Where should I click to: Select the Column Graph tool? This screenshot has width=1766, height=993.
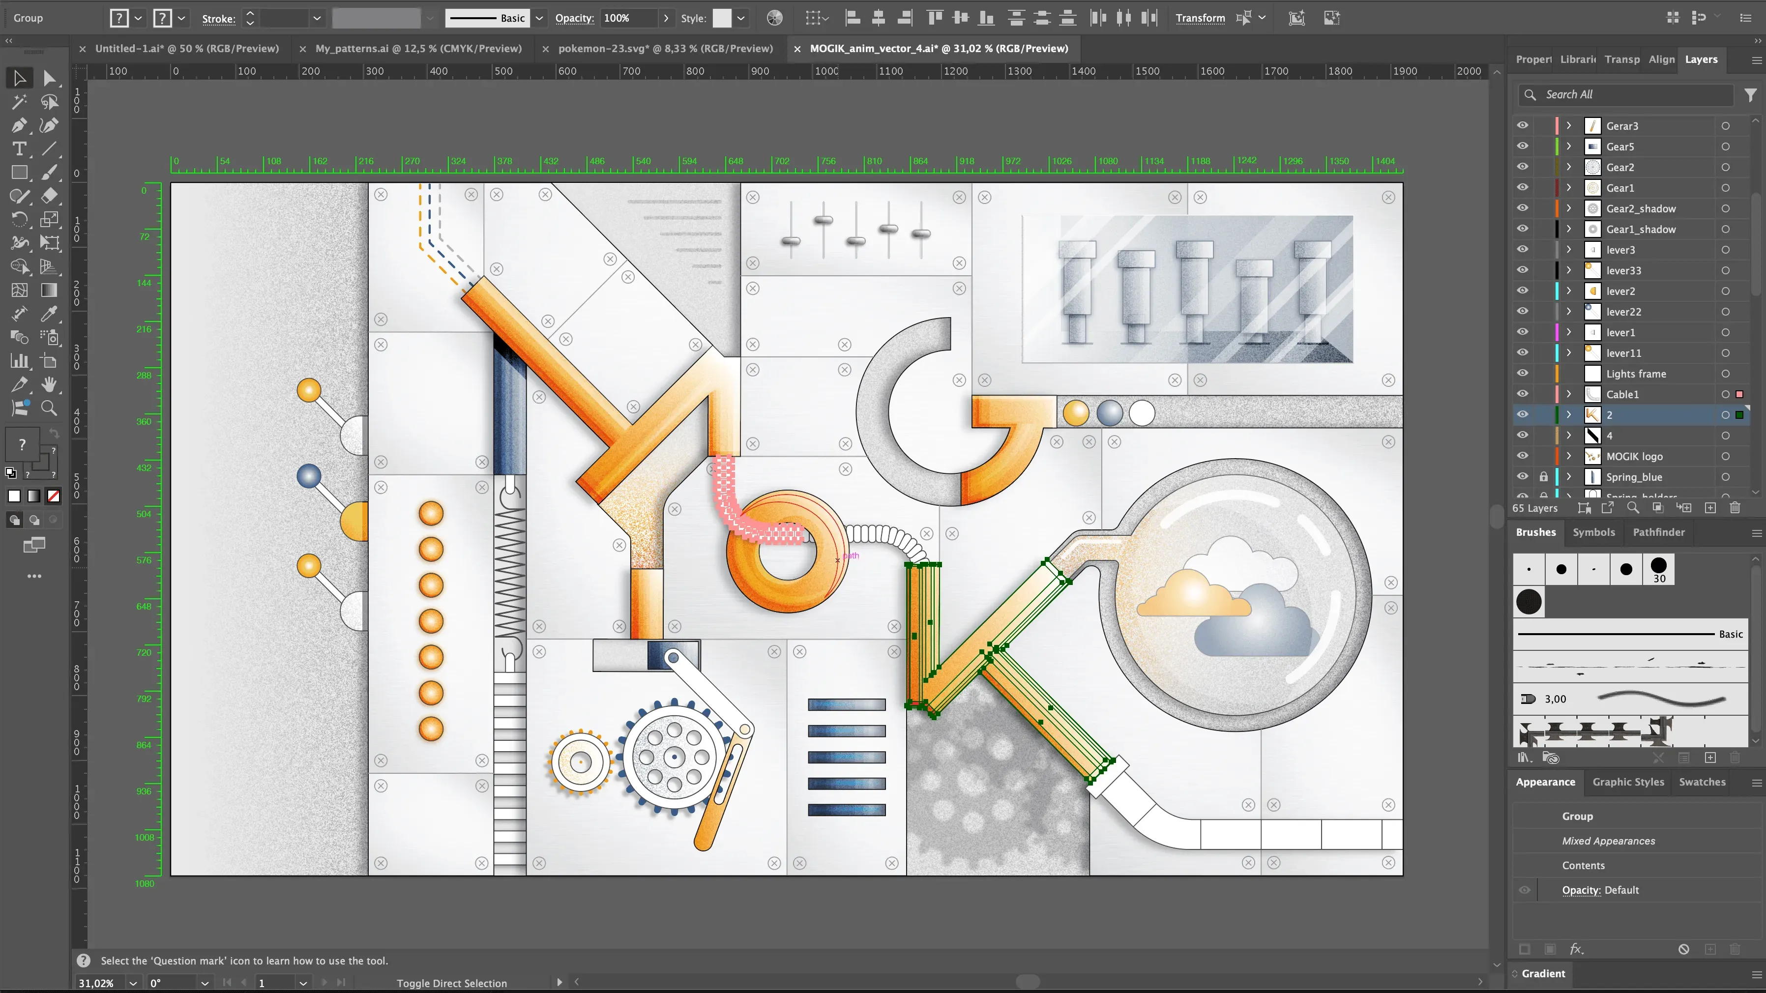click(19, 360)
